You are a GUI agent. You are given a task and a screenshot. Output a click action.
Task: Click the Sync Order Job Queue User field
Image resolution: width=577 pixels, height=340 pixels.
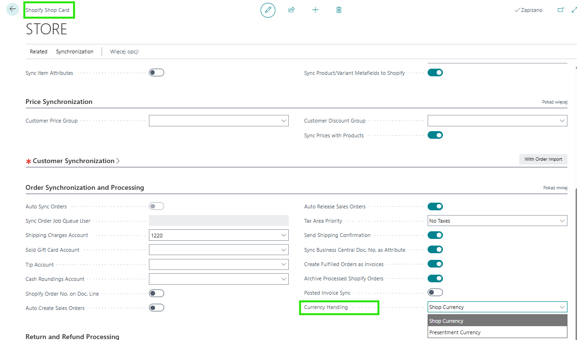(219, 221)
